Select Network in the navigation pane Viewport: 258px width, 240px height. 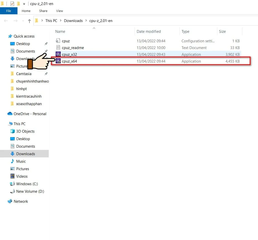21,201
